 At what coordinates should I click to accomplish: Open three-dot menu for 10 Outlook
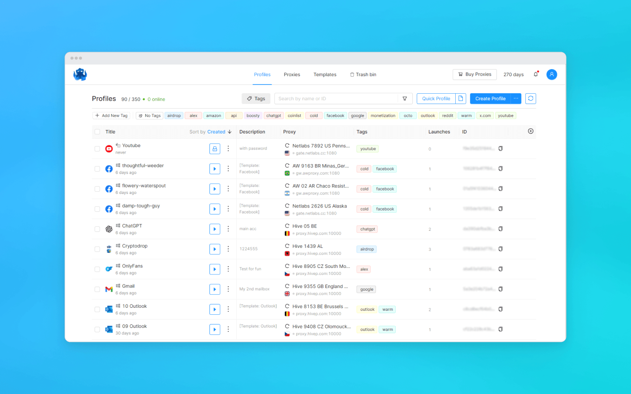[228, 310]
